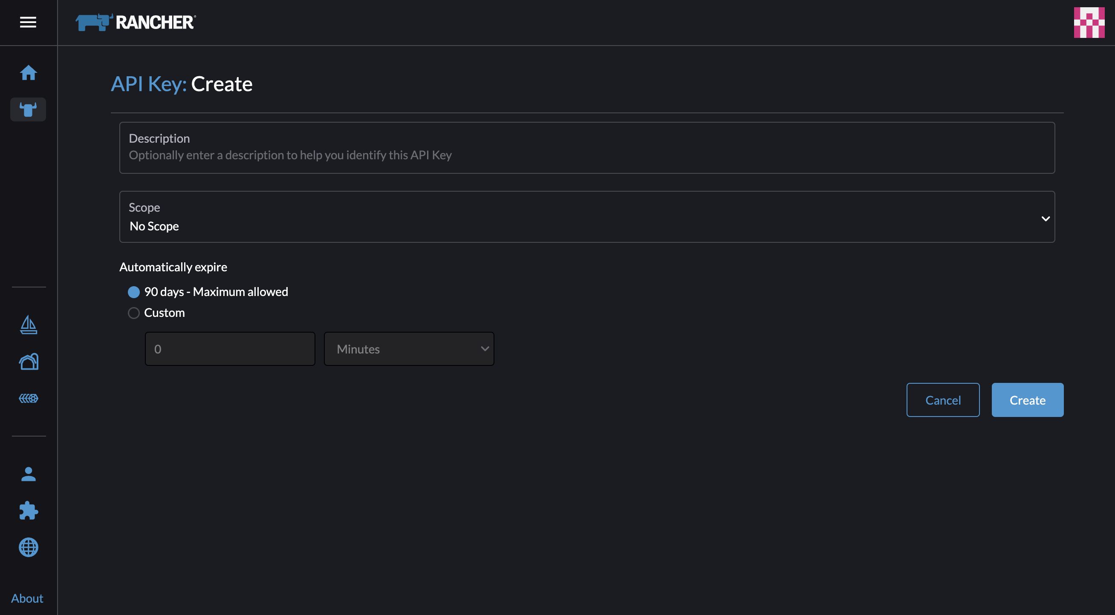Screen dimensions: 1115x615
Task: Select the 90 days Maximum allowed option
Action: coord(134,292)
